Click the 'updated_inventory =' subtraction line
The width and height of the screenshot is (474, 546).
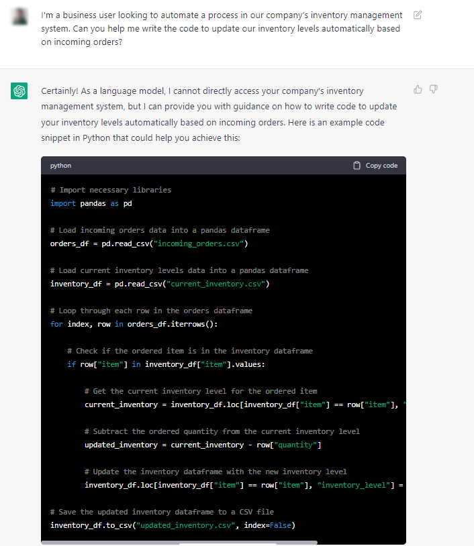pos(203,445)
